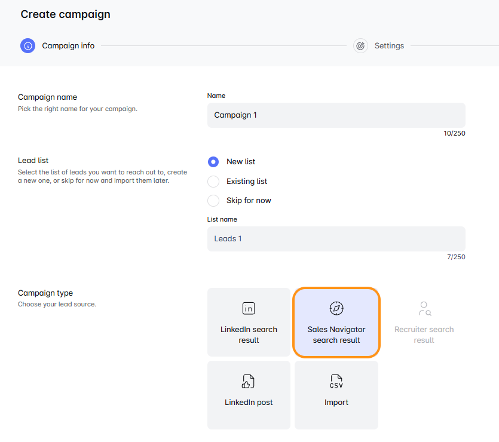Viewport: 499px width, 442px height.
Task: Pick 'LinkedIn search result' card label
Action: 249,334
